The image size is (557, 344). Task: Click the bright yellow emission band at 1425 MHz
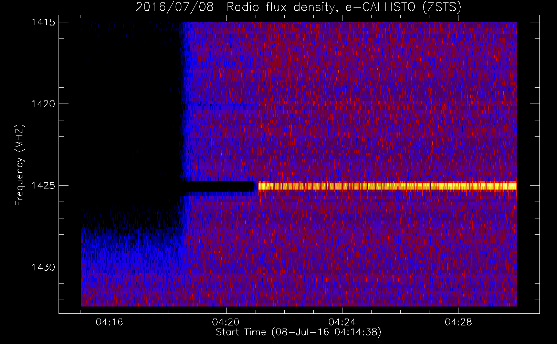click(x=387, y=186)
